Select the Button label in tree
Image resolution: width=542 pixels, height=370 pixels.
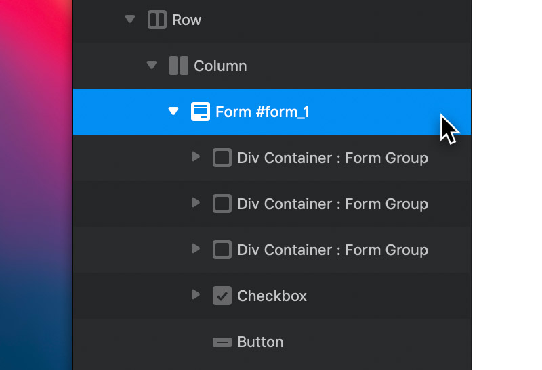click(260, 342)
